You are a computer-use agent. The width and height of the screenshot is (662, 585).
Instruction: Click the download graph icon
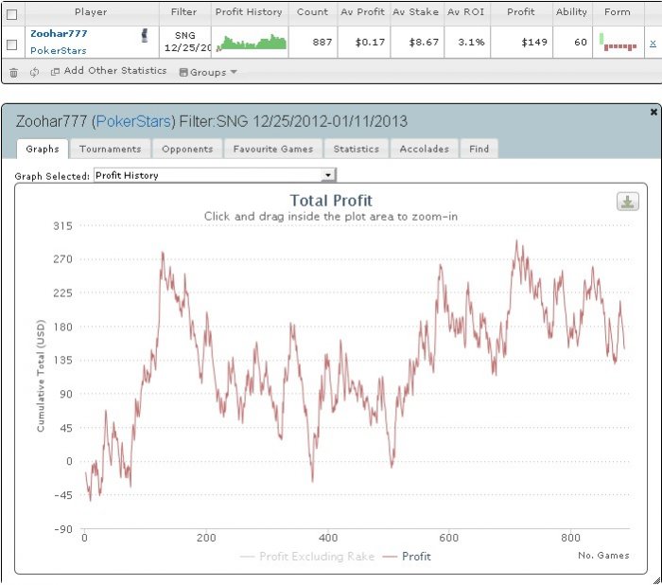[627, 202]
